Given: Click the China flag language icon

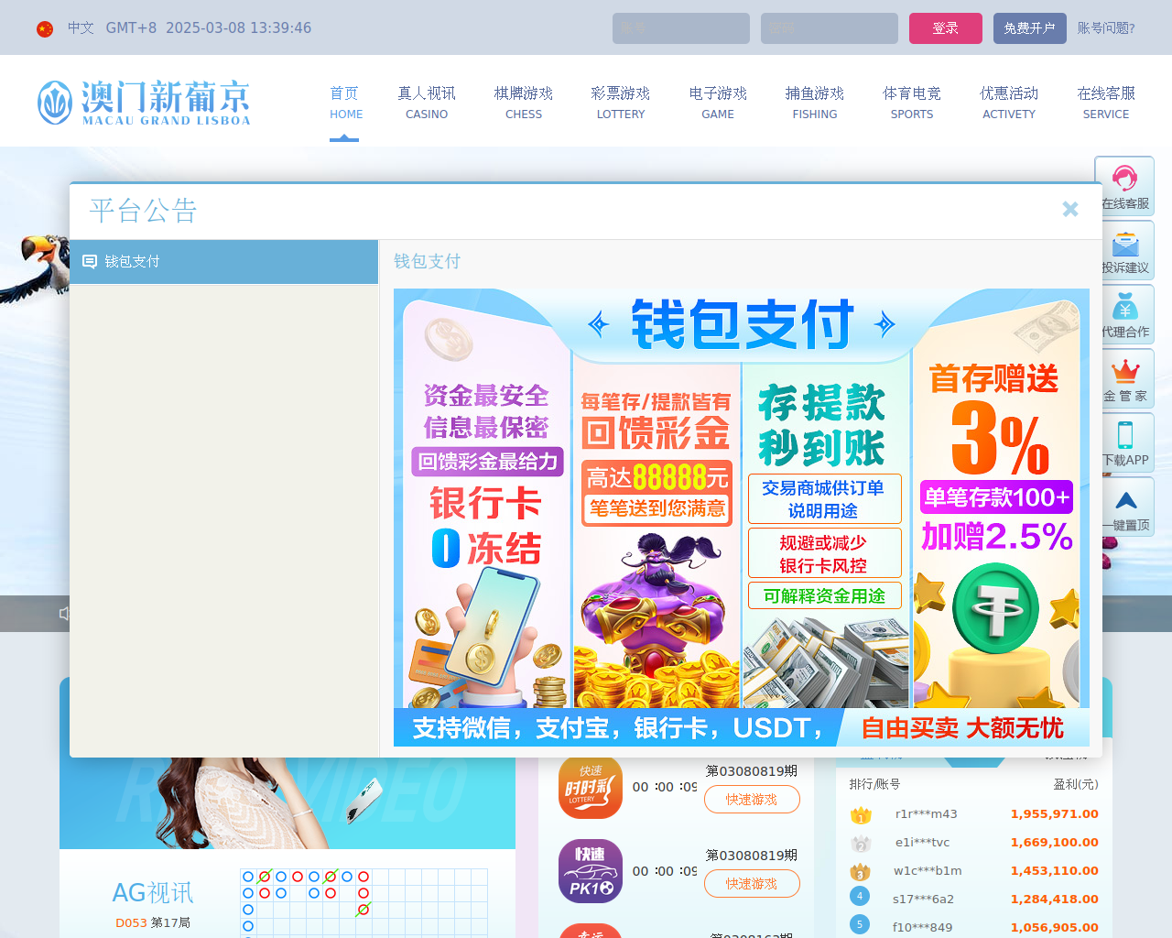Looking at the screenshot, I should [x=45, y=29].
